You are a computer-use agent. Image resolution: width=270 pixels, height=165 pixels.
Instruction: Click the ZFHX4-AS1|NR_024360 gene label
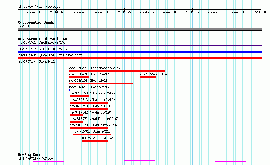35,158
